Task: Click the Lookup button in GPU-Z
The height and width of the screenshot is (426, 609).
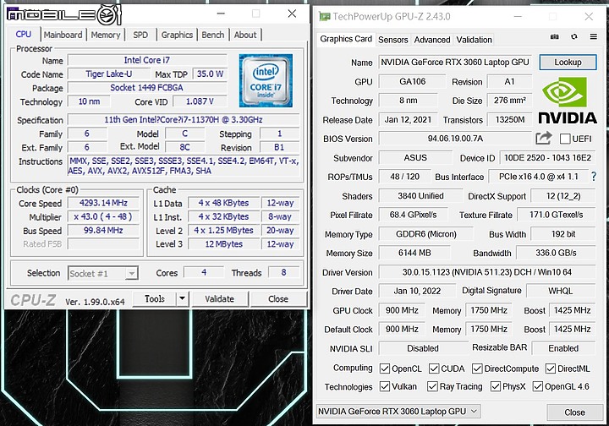Action: pos(568,62)
